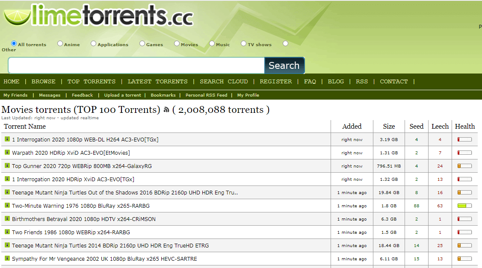Download icon for 1 Interrogation 2020 1080p WEB-DL
Viewport: 482px width, 268px height.
pyautogui.click(x=7, y=139)
